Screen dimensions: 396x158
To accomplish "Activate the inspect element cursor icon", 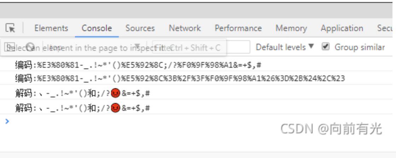I will pos(10,28).
